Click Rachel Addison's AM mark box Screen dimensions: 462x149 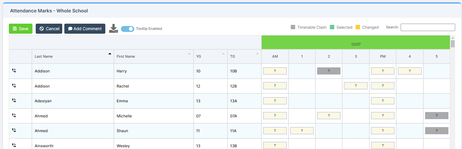[275, 86]
